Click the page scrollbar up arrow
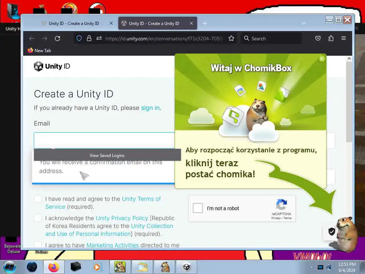365x274 pixels. (x=349, y=59)
